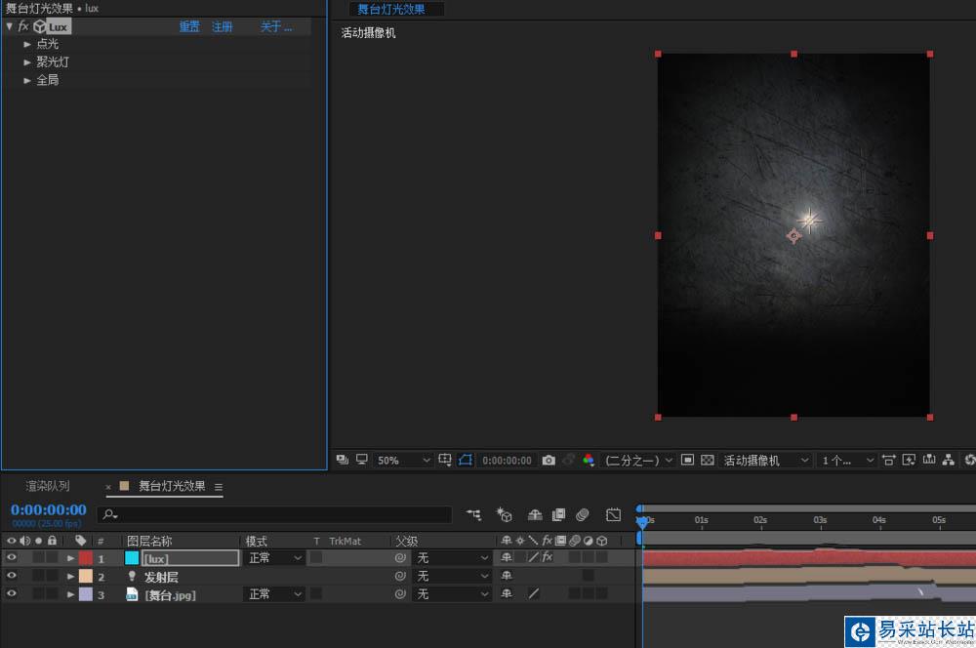Click the 重置 link for lux effect

pyautogui.click(x=189, y=26)
